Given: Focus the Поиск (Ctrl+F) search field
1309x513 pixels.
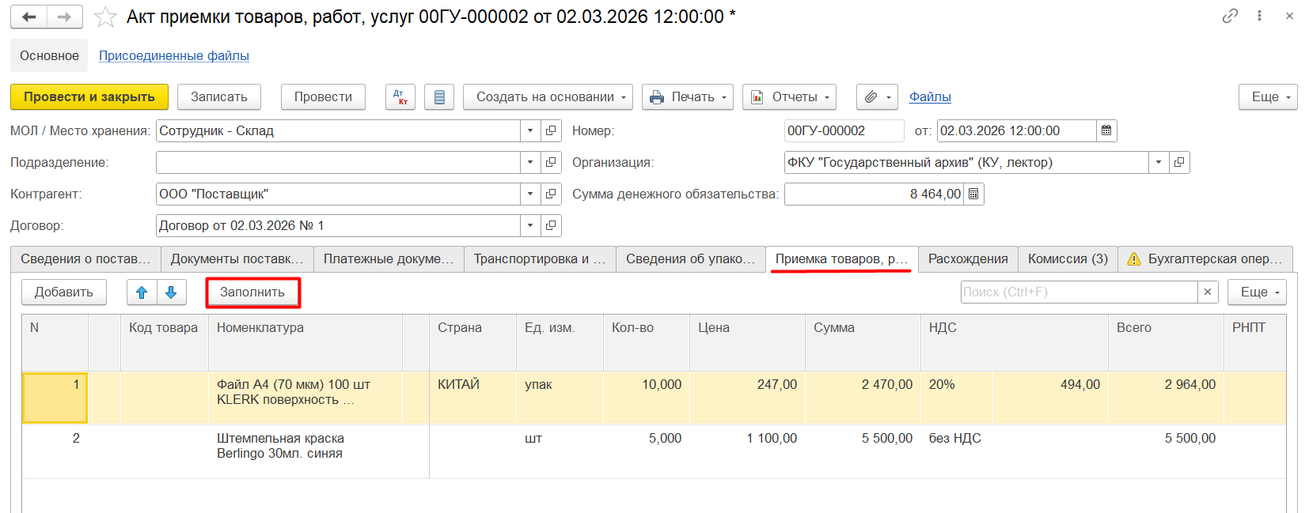Looking at the screenshot, I should coord(1079,292).
